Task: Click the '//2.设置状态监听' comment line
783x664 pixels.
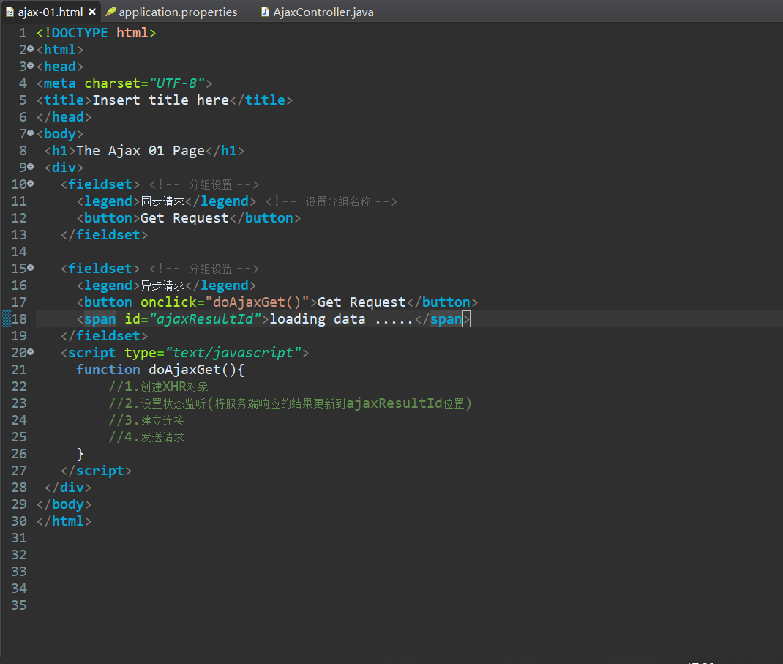Action: [x=290, y=403]
